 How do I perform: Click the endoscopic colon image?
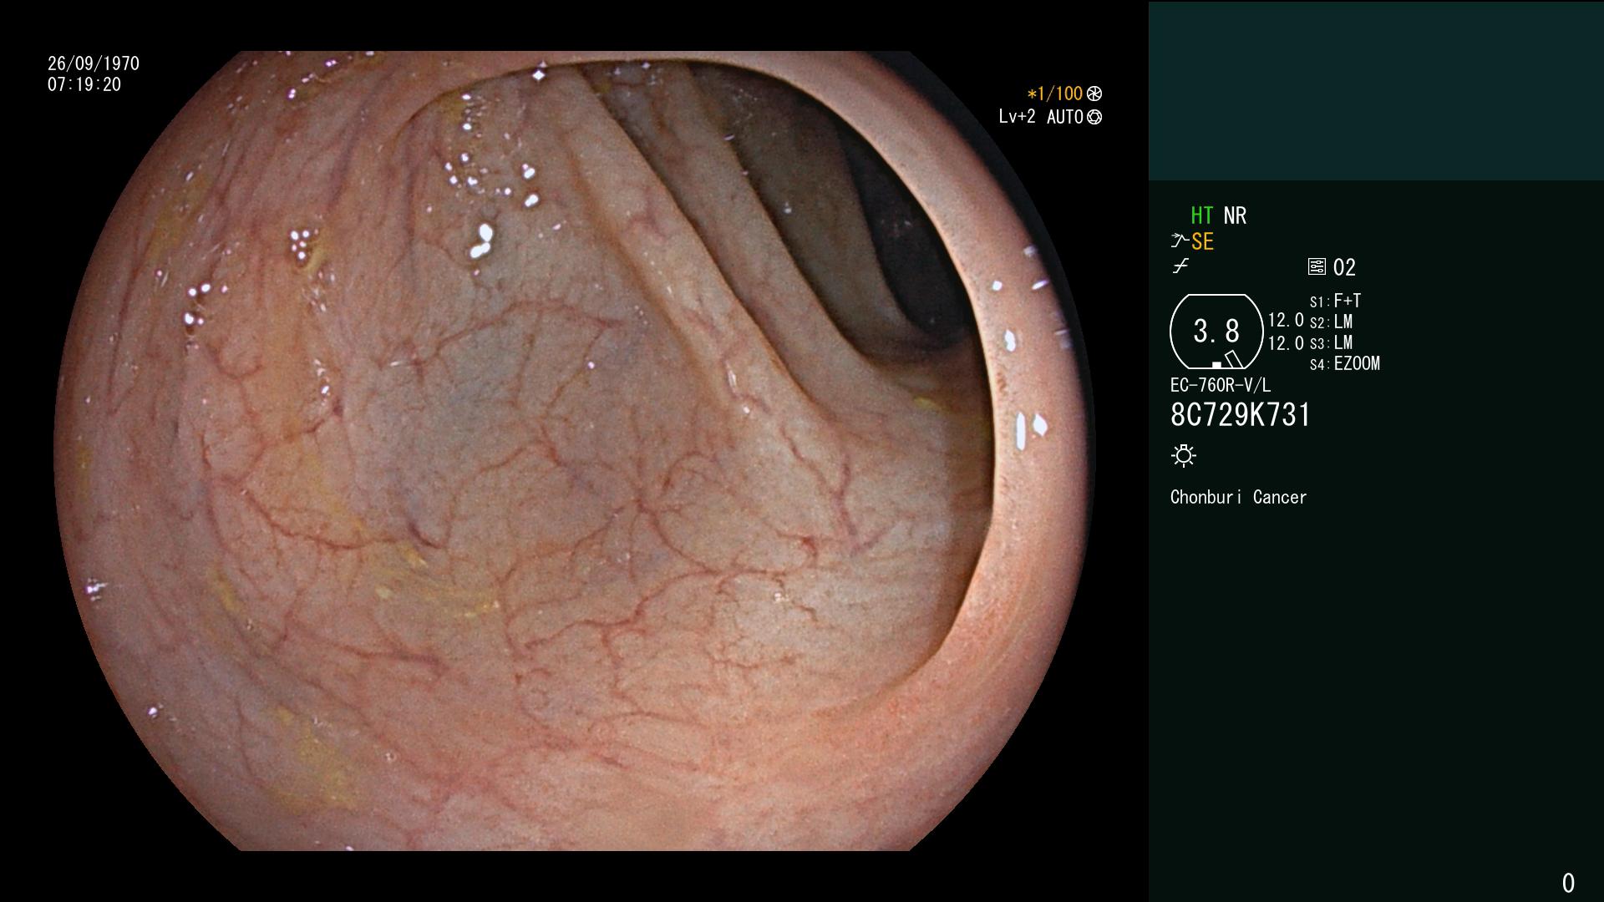[575, 451]
